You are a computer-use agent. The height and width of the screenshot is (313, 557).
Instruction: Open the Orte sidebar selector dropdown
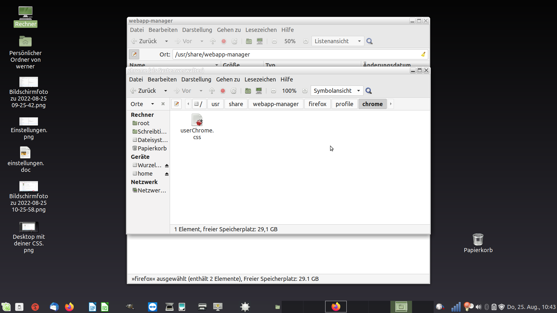pyautogui.click(x=152, y=104)
